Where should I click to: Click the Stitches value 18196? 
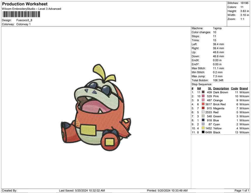click(244, 3)
